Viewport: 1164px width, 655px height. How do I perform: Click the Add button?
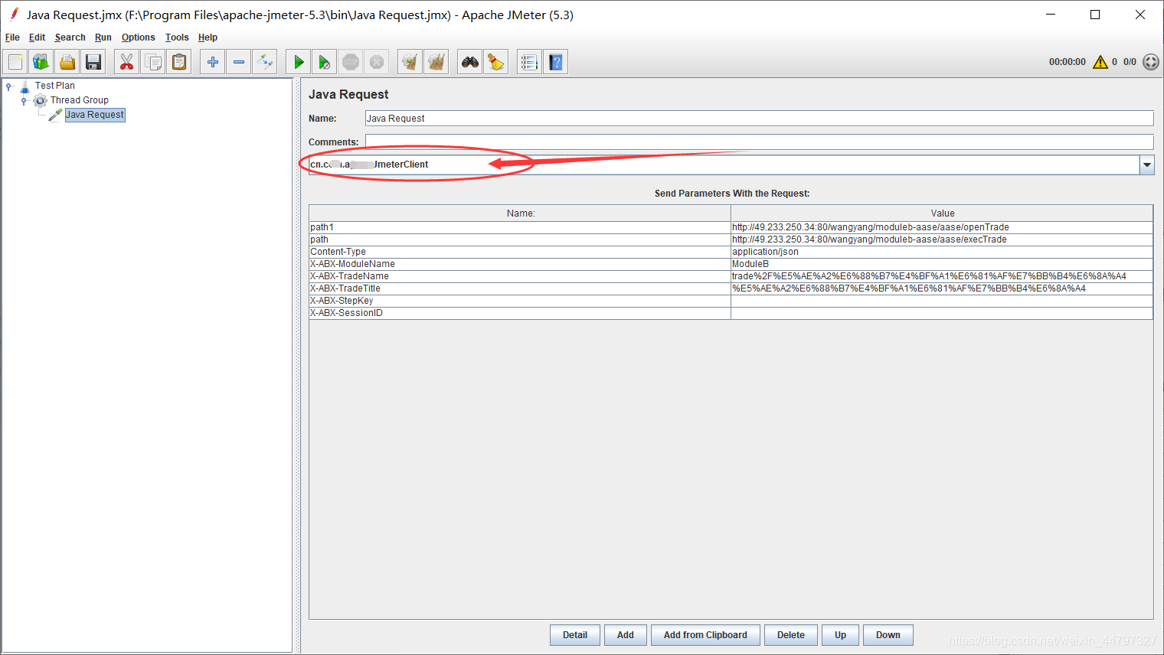click(x=626, y=635)
